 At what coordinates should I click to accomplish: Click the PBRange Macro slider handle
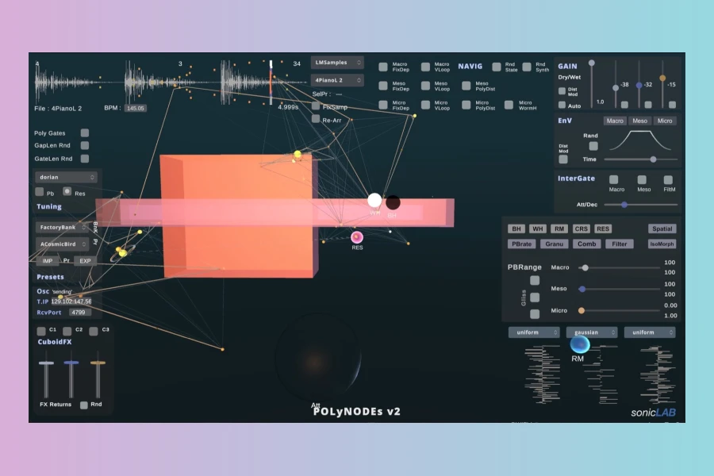585,268
